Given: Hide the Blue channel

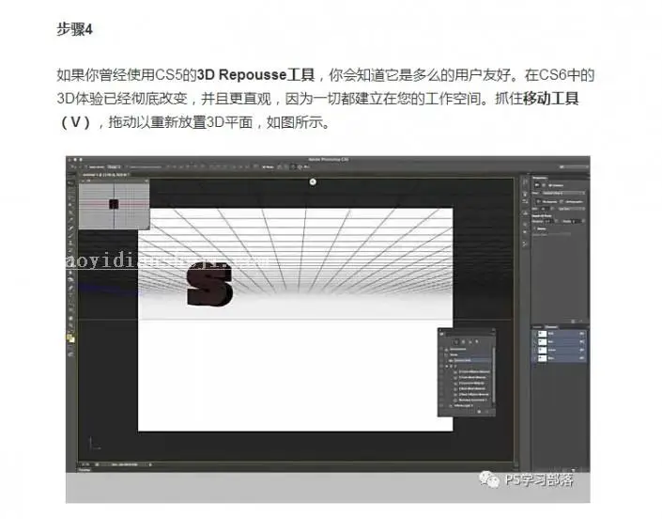Looking at the screenshot, I should pyautogui.click(x=534, y=358).
